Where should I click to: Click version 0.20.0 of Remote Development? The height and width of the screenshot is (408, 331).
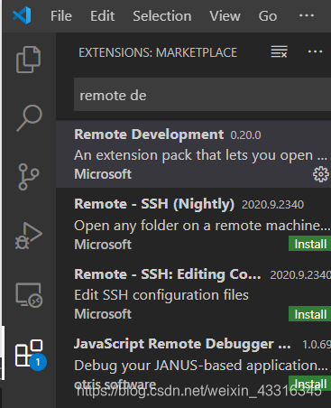click(245, 135)
